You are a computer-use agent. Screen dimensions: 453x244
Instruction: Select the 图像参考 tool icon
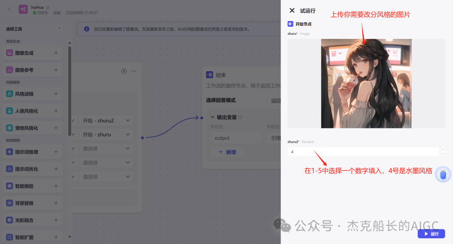[x=10, y=70]
